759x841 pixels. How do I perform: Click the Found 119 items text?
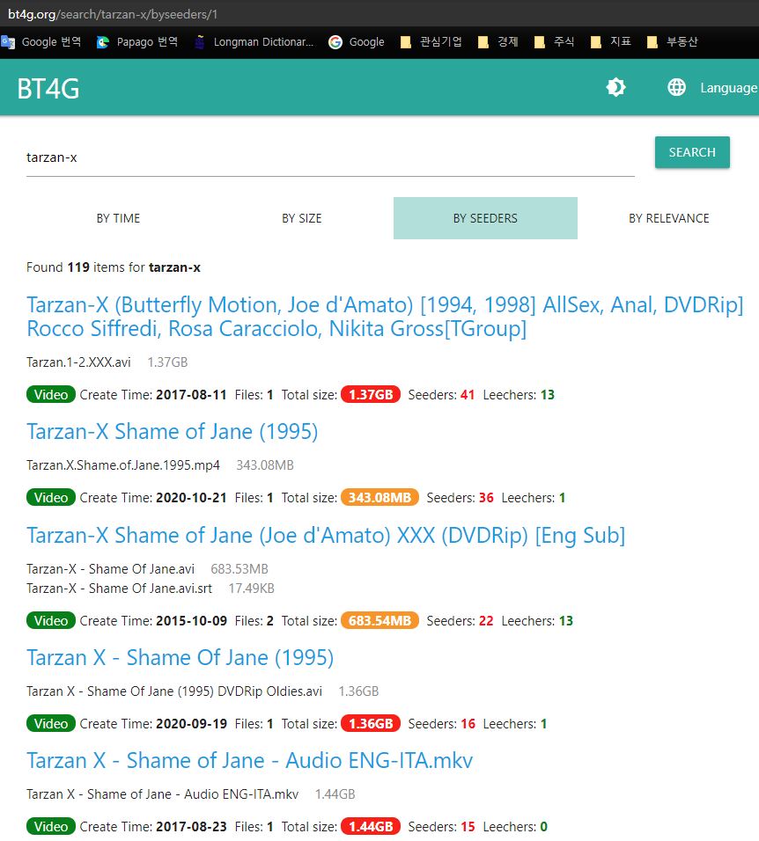(114, 267)
